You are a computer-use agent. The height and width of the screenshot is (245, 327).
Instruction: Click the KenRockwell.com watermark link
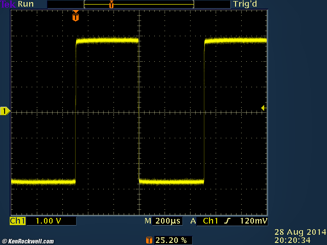pyautogui.click(x=28, y=241)
